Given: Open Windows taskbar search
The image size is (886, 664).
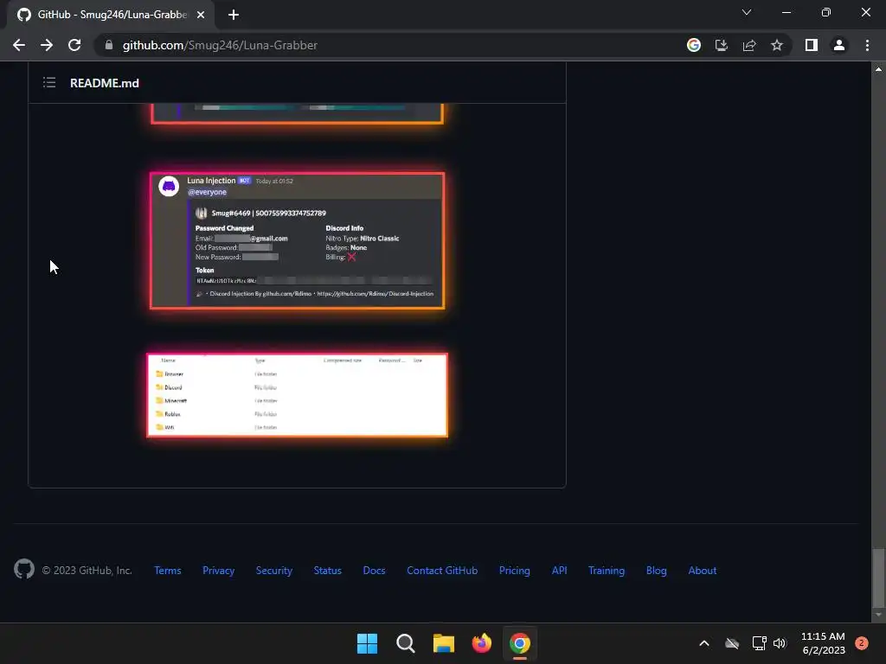Looking at the screenshot, I should point(406,643).
